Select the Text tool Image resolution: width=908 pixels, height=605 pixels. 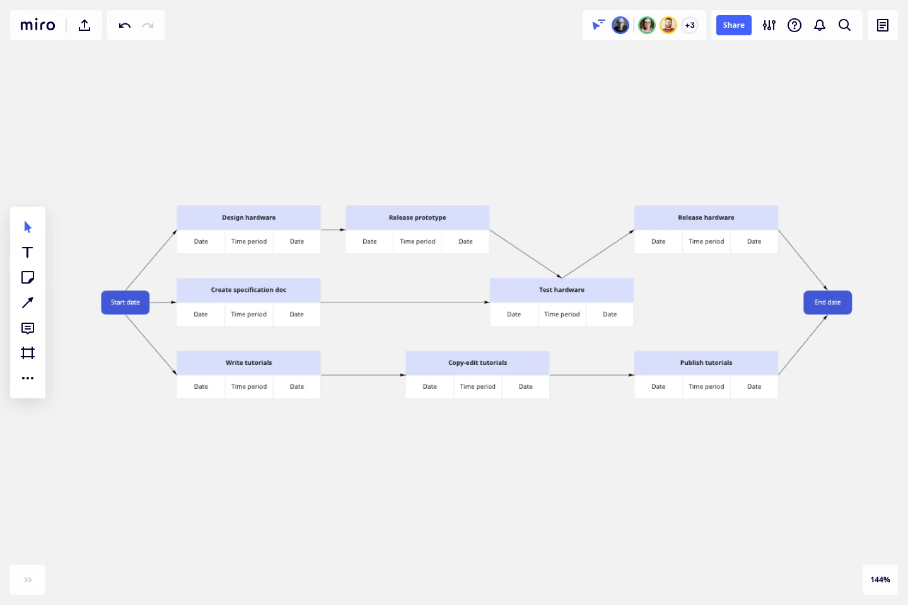coord(28,252)
